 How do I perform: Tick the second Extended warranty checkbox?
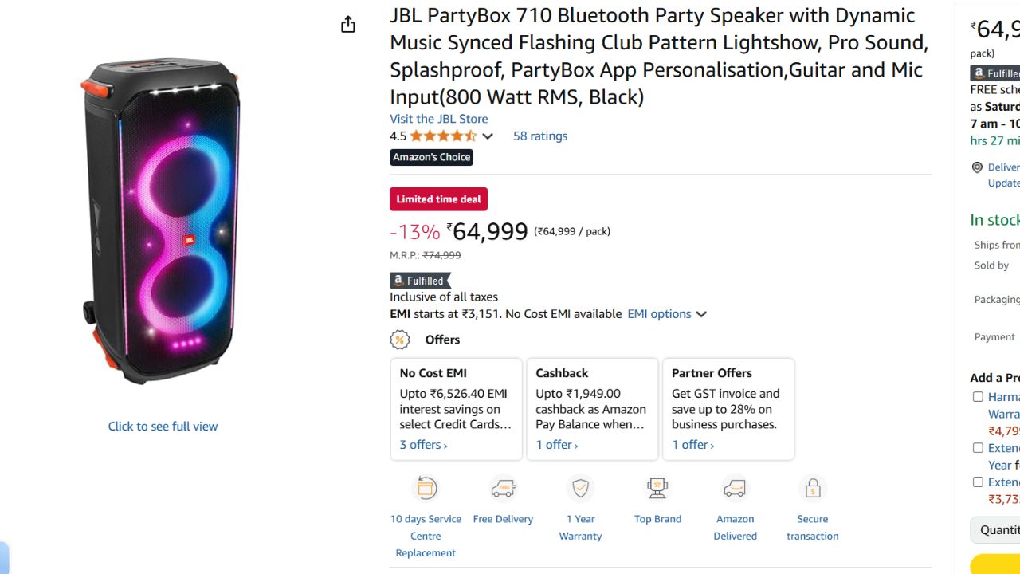point(978,448)
